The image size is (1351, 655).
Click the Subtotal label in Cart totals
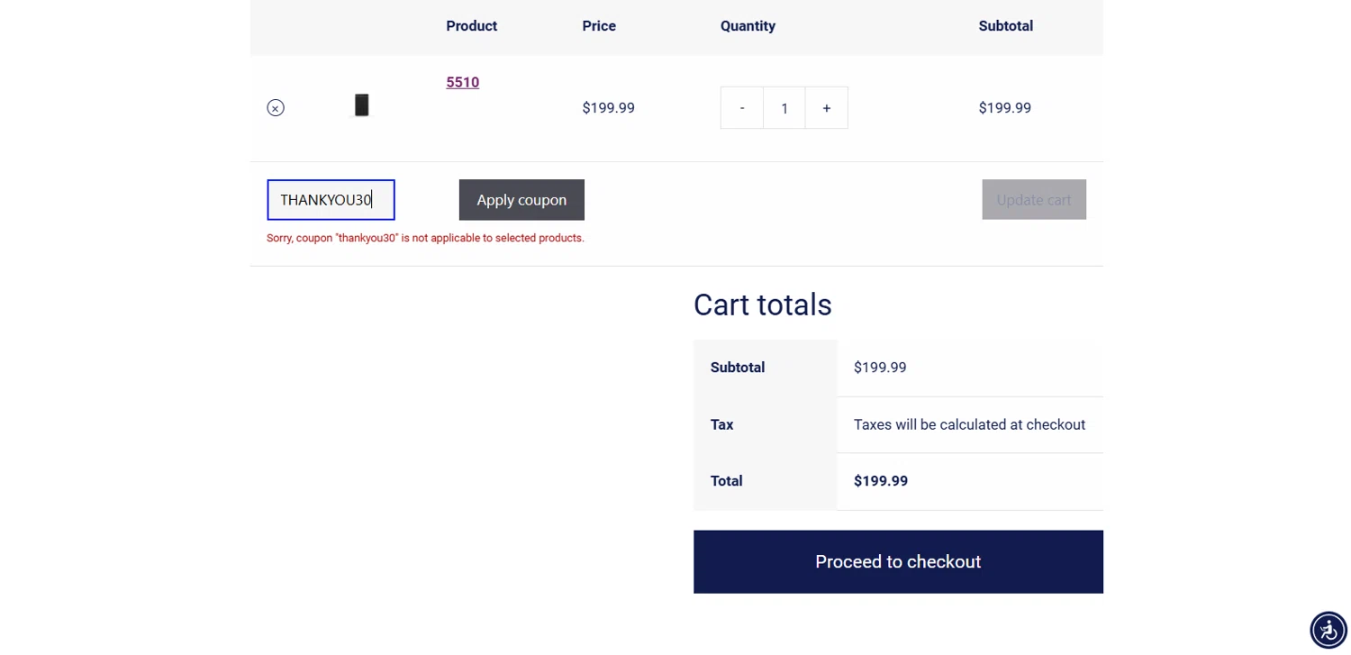click(x=738, y=368)
